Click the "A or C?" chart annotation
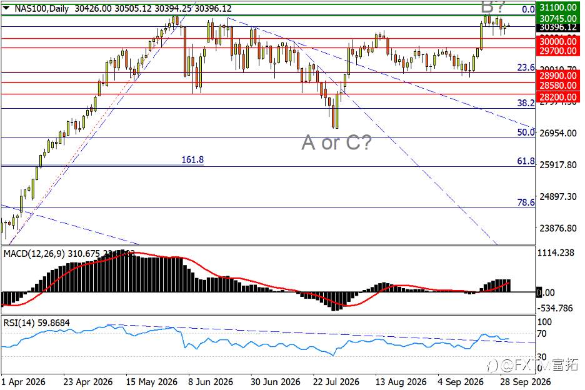This screenshot has height=390, width=585. click(x=336, y=142)
